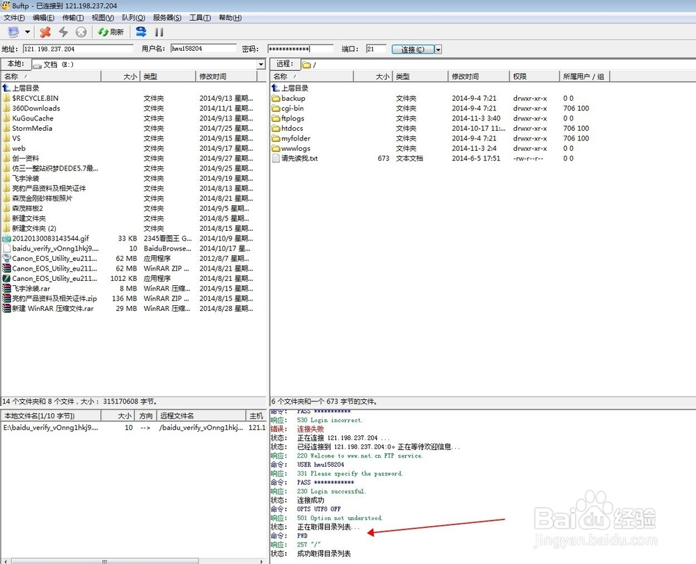
Task: Select the 1012 KB Canon_EOS_Utility icon
Action: tap(7, 278)
